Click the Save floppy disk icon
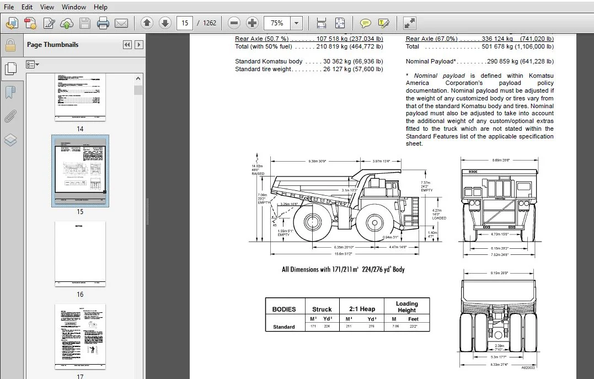 click(x=84, y=23)
